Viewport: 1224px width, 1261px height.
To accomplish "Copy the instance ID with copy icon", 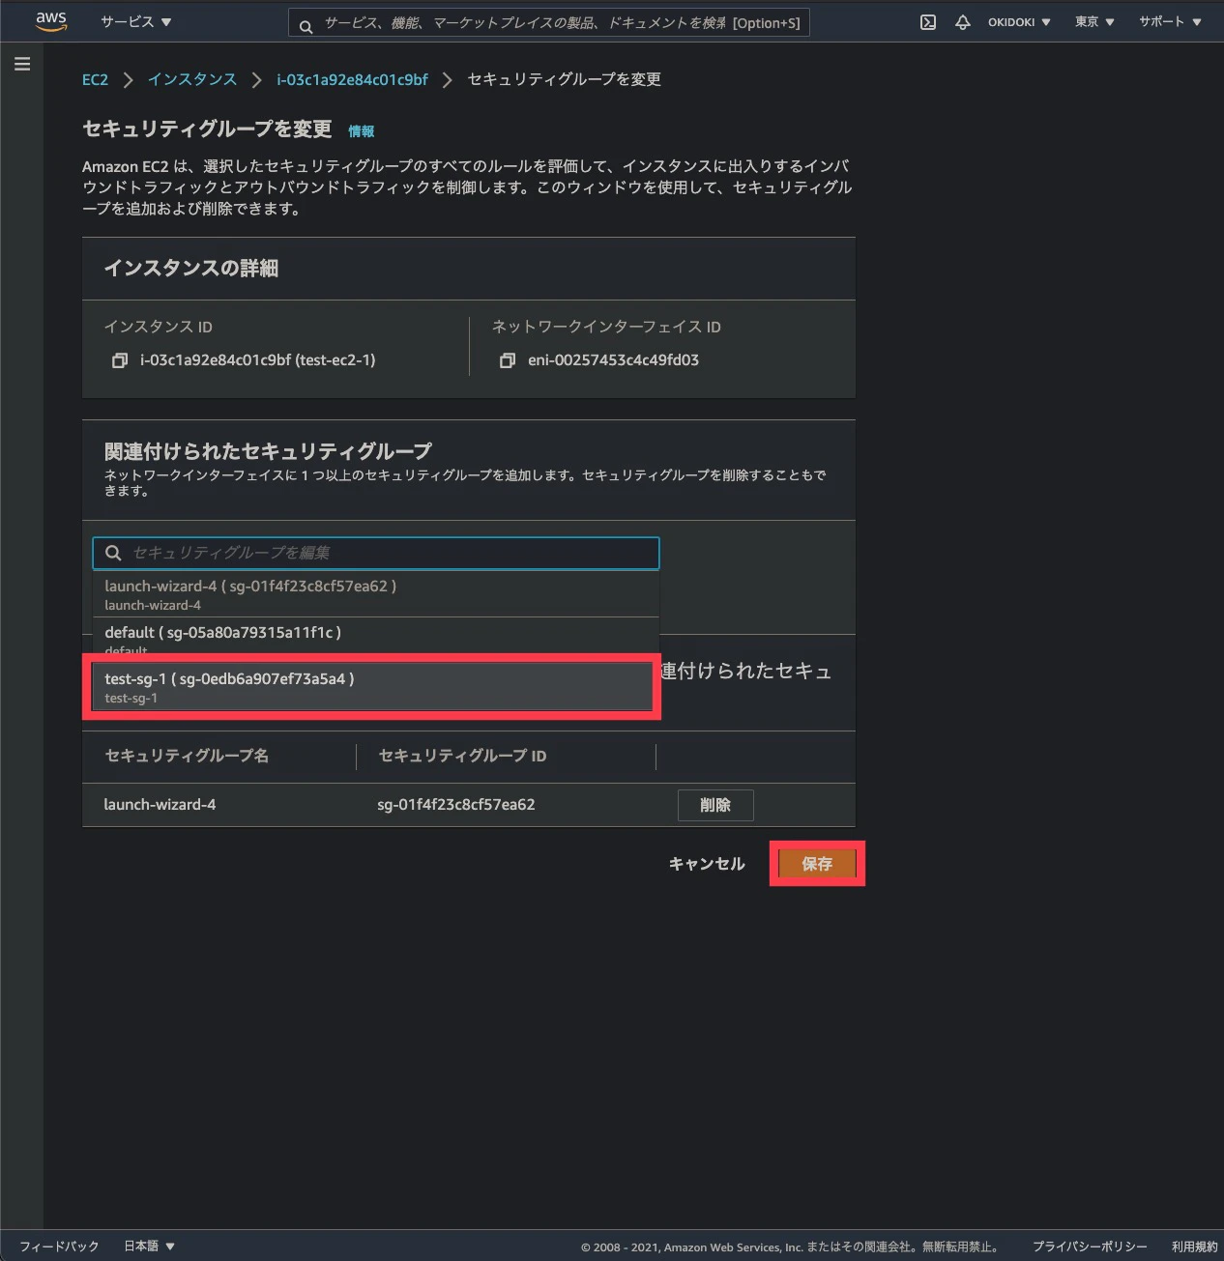I will (x=120, y=360).
